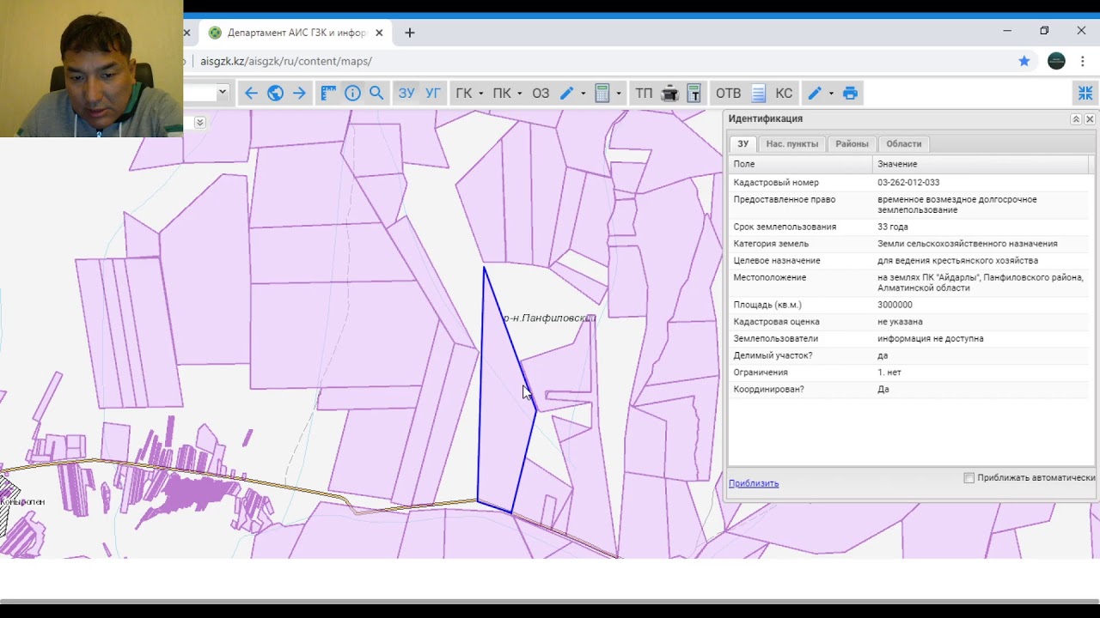Open the search magnifier tool
This screenshot has height=618, width=1100.
[376, 94]
